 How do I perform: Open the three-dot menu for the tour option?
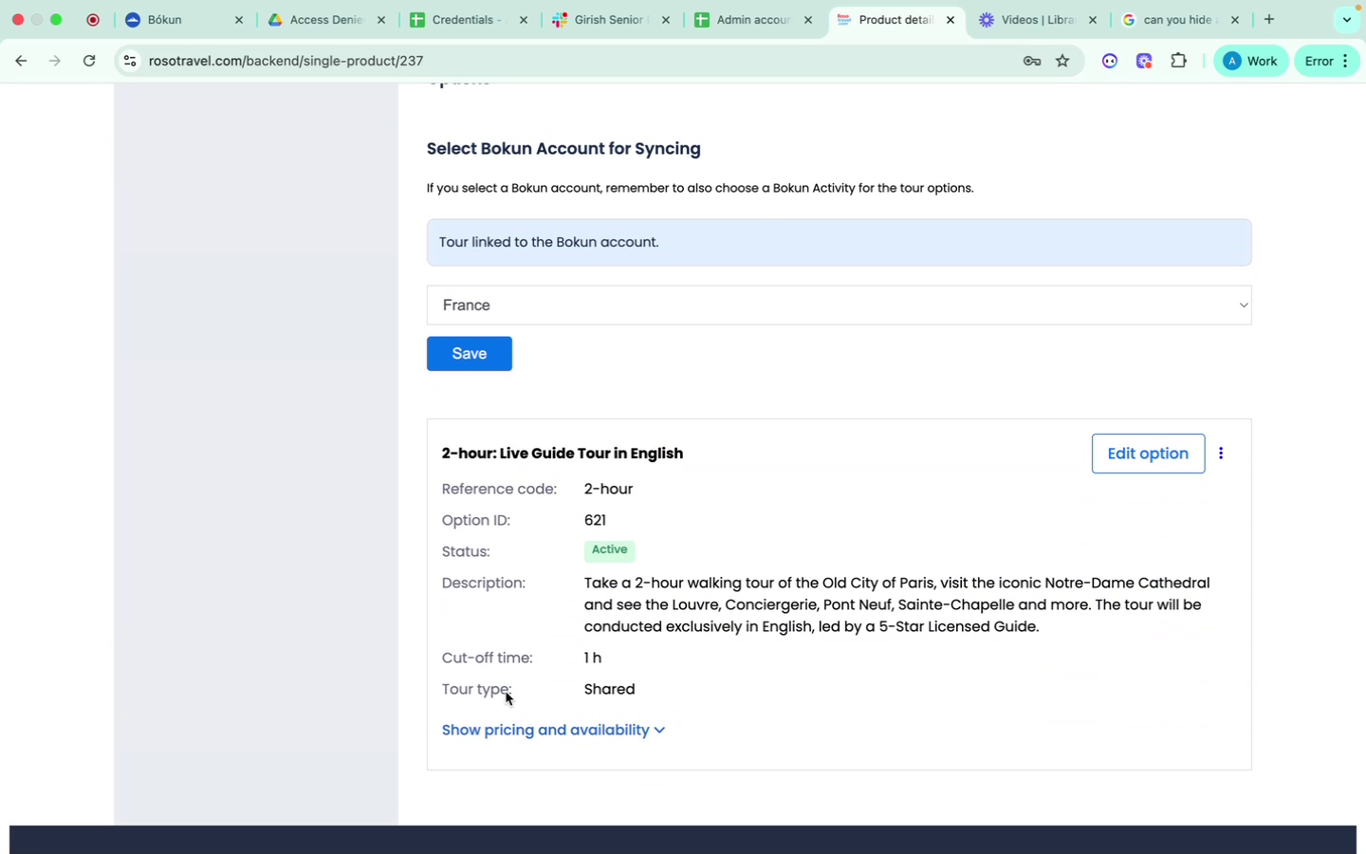point(1221,454)
